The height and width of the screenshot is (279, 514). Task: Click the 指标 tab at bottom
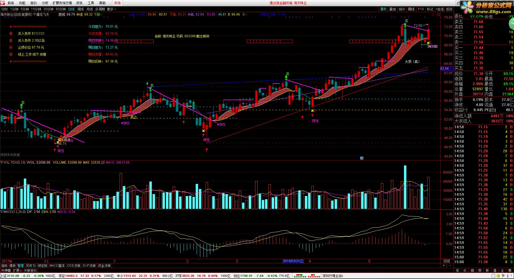pyautogui.click(x=5, y=266)
